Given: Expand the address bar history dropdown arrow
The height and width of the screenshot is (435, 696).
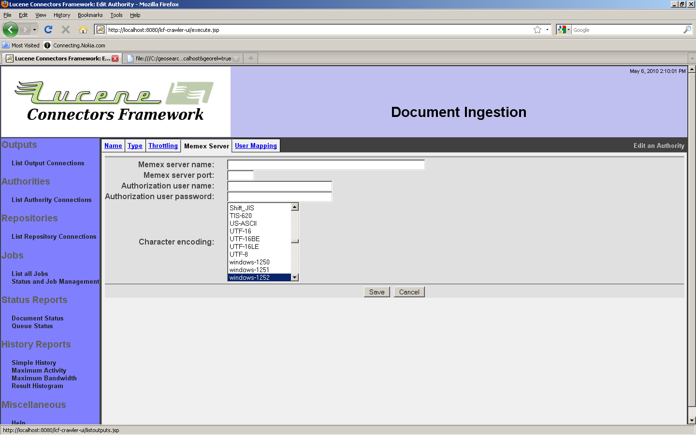Looking at the screenshot, I should pyautogui.click(x=547, y=29).
